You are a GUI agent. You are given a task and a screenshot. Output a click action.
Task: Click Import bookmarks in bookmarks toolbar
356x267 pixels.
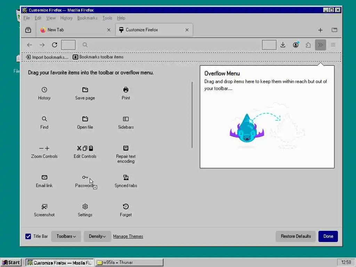(x=47, y=57)
